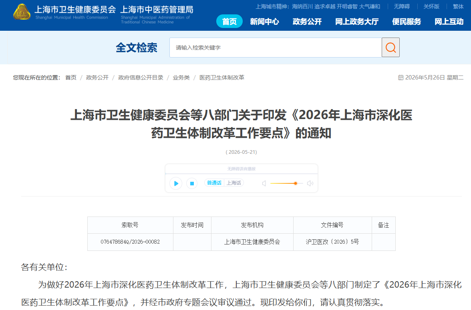Switch to 关怀版 care mode
471x310 pixels.
(x=431, y=6)
